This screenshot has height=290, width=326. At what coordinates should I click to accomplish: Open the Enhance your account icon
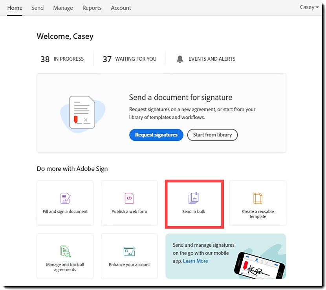129,251
